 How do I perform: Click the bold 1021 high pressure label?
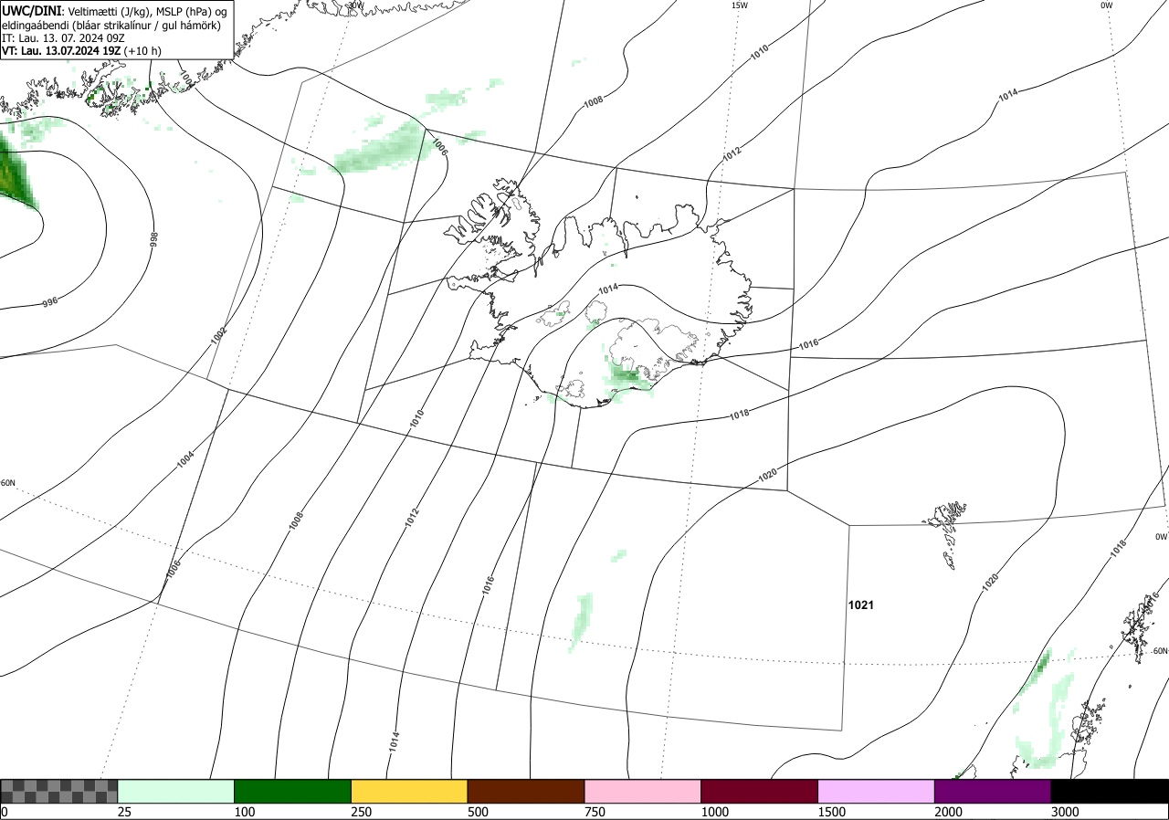(x=861, y=604)
